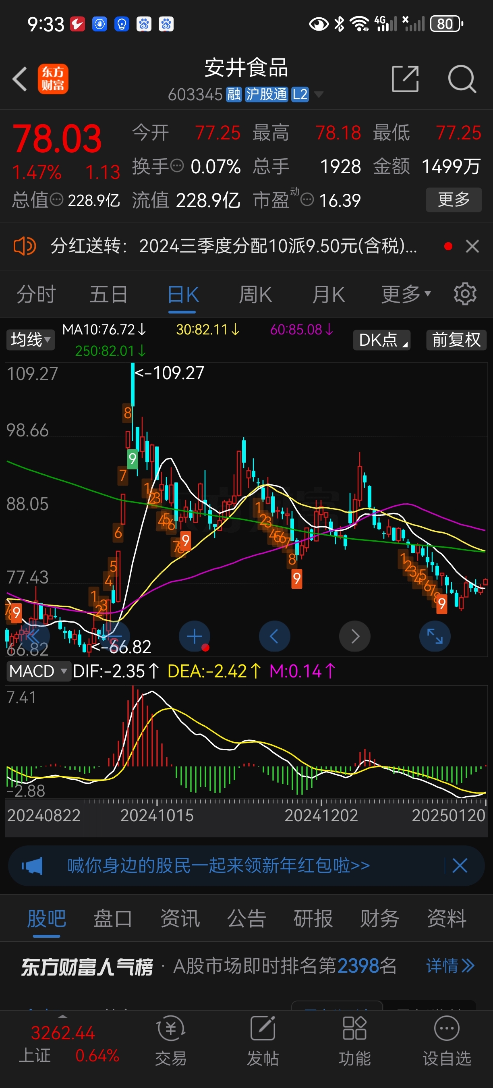The width and height of the screenshot is (493, 1088).
Task: Open the 资讯 tab
Action: (x=180, y=918)
